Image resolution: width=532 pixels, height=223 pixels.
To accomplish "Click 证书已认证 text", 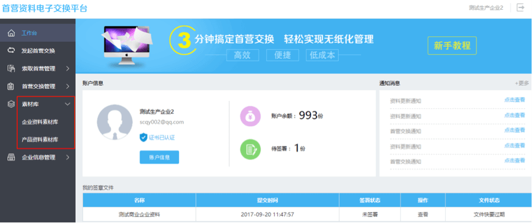I will click(162, 137).
